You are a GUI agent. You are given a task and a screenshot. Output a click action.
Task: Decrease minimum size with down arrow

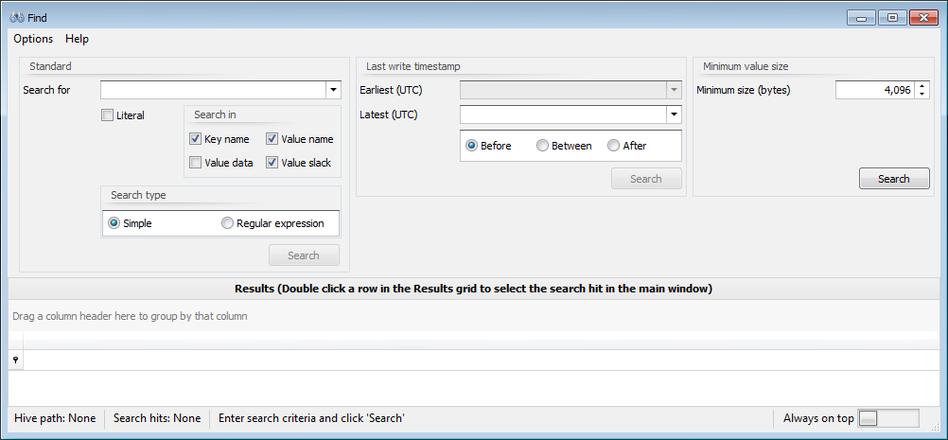922,95
